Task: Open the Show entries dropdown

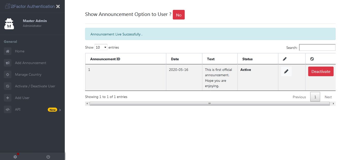Action: [101, 47]
